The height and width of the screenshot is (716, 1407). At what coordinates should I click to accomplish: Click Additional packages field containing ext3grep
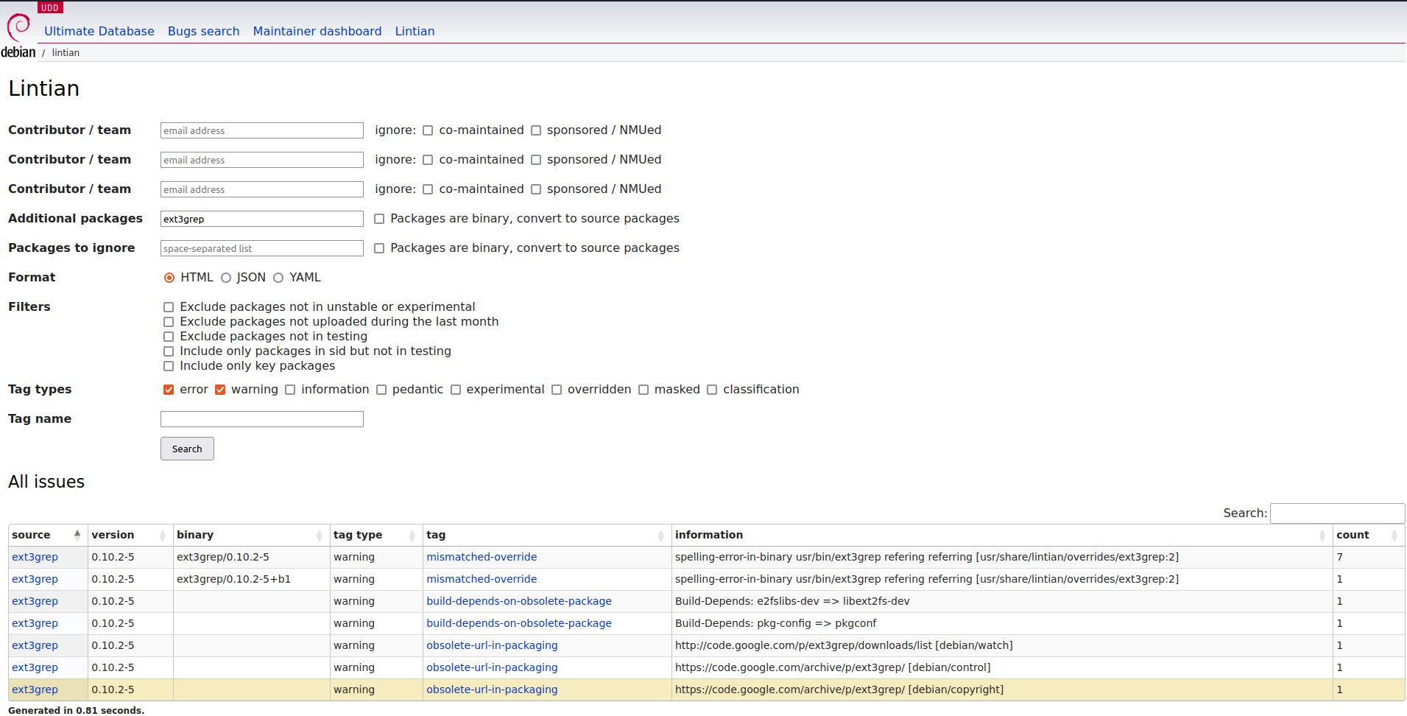point(262,219)
